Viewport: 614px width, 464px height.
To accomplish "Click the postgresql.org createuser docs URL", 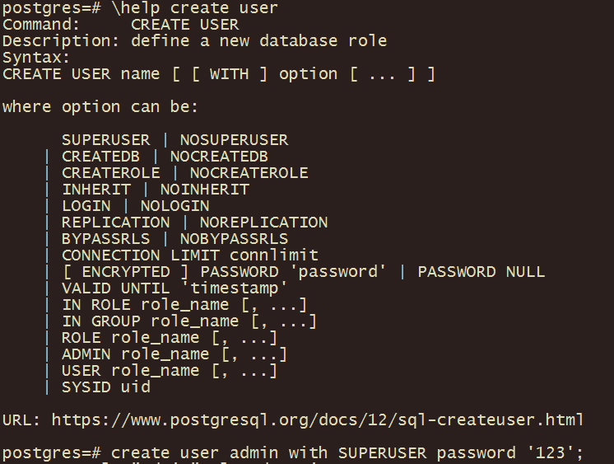I will click(318, 420).
